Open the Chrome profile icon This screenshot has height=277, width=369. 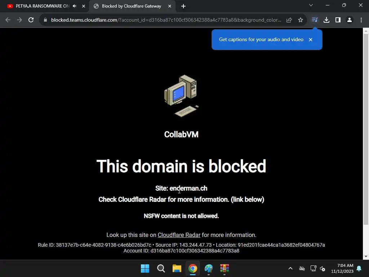[350, 20]
